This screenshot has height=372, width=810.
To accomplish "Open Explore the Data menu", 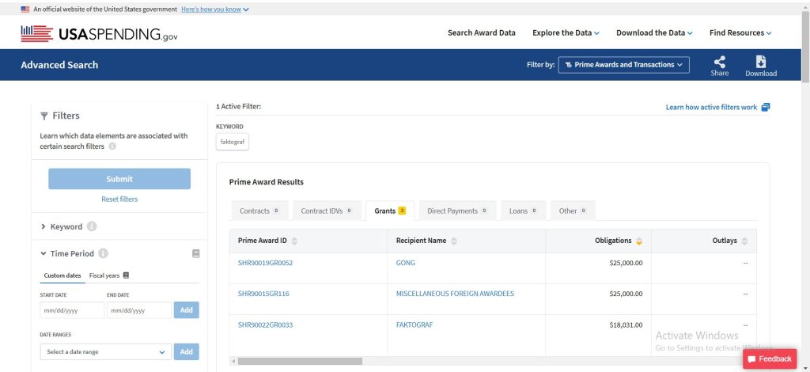I will coord(566,32).
